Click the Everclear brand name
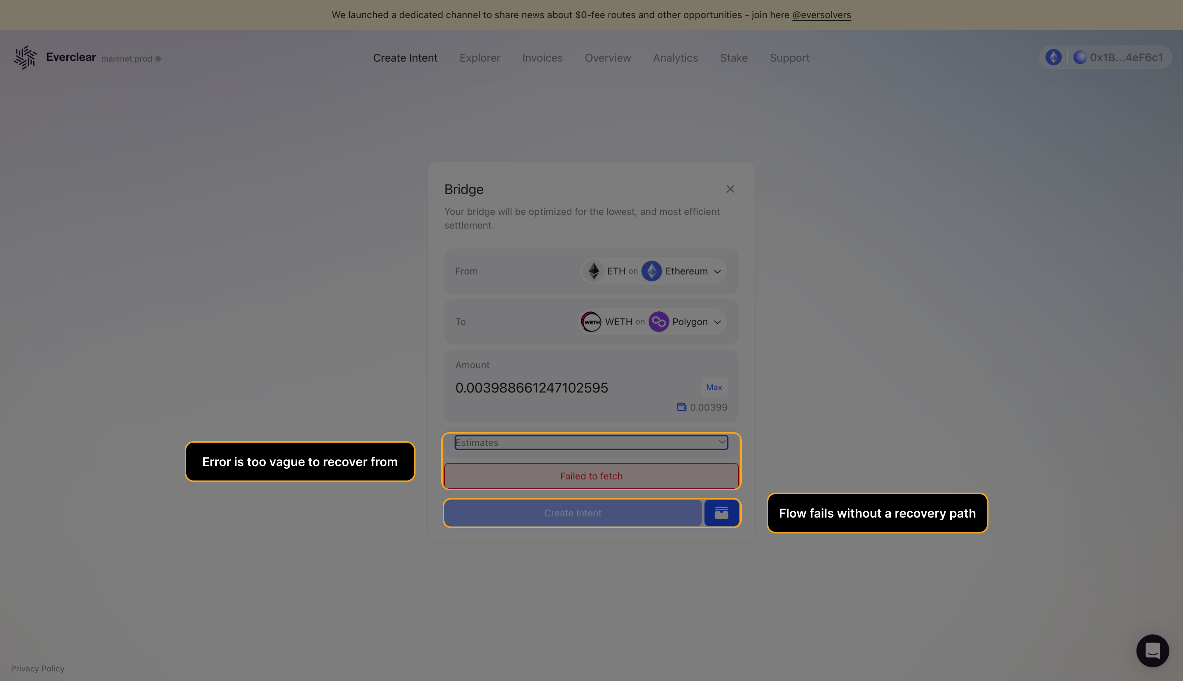Image resolution: width=1183 pixels, height=681 pixels. coord(71,57)
